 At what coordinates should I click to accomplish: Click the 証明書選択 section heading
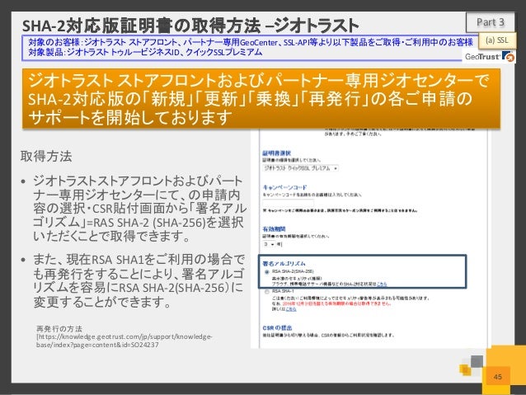tap(276, 153)
